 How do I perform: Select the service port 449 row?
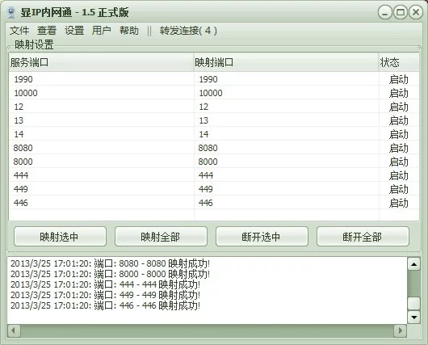pyautogui.click(x=214, y=189)
